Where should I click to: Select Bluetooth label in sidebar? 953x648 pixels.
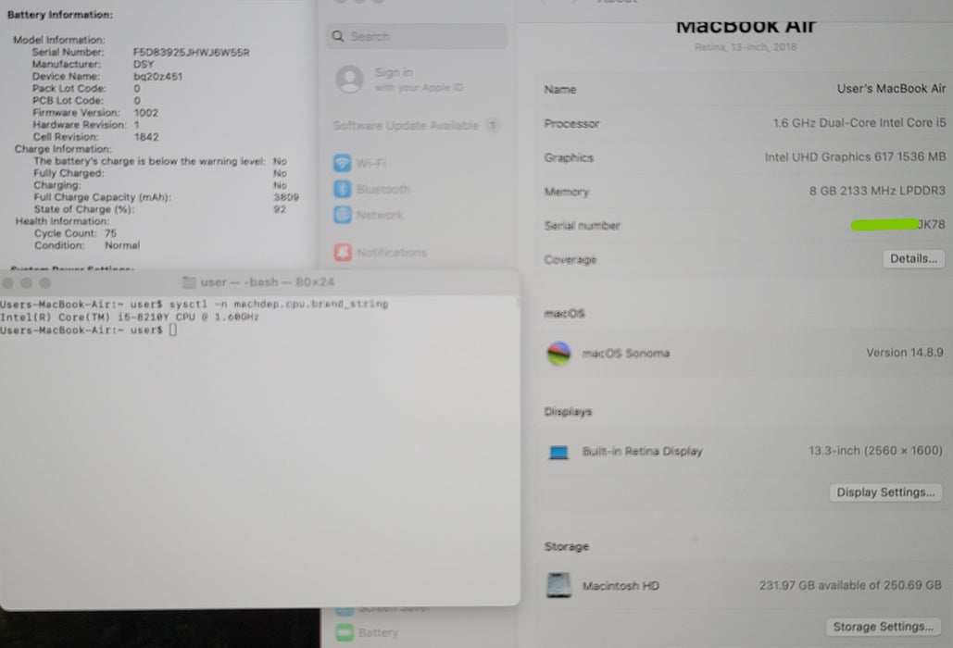click(382, 189)
